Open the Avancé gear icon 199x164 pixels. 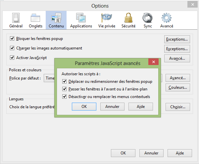167,18
